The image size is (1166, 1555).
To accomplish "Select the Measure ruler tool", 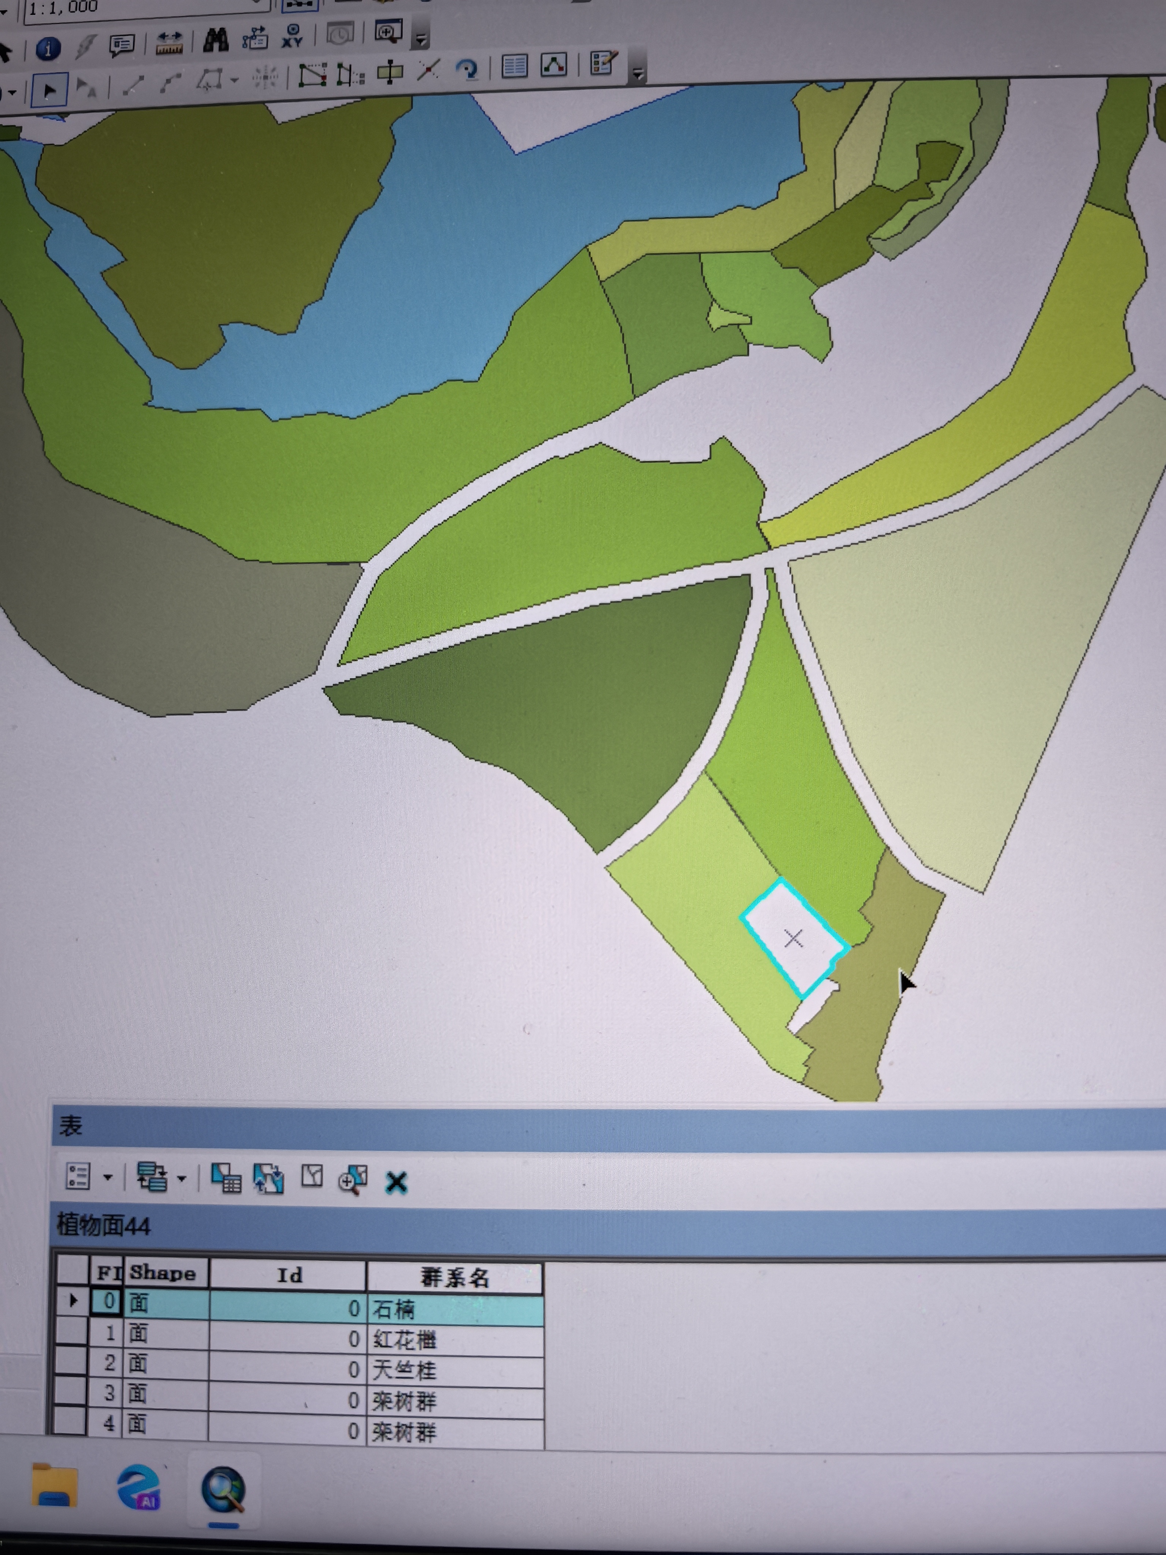I will [169, 43].
